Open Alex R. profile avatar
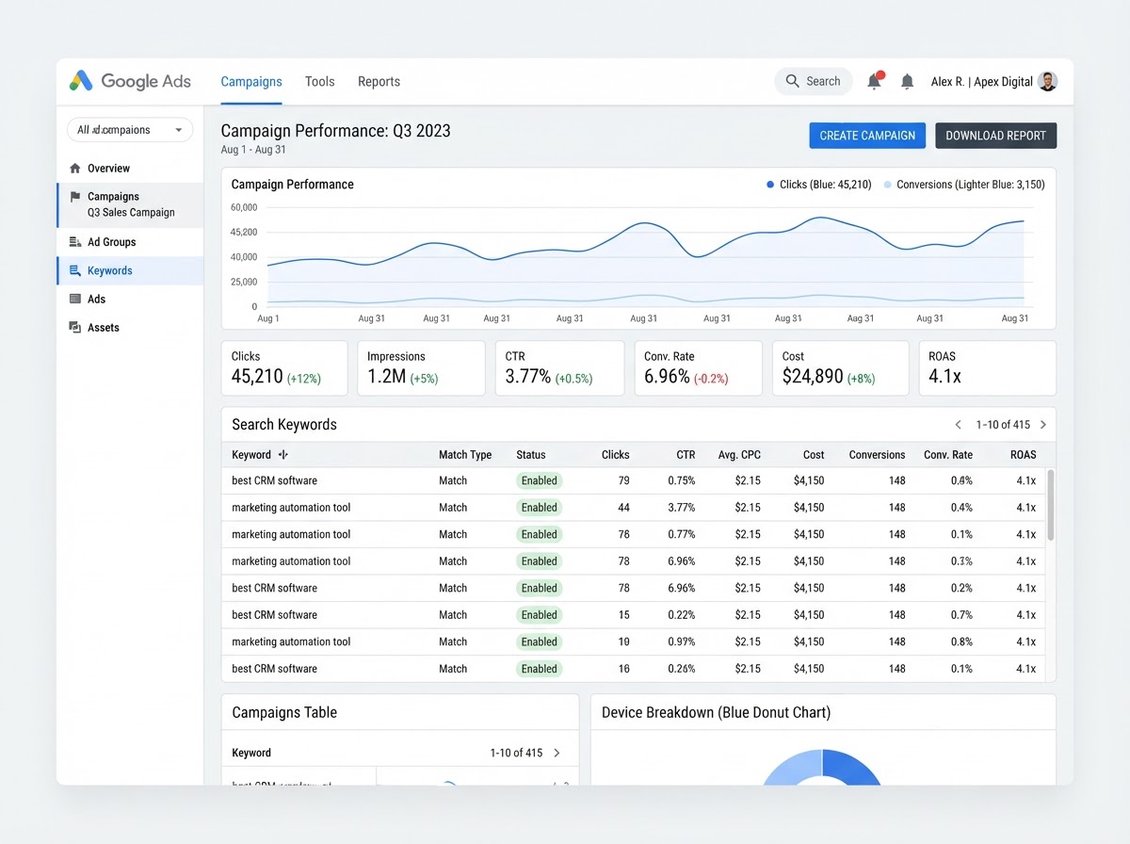 [x=1047, y=81]
